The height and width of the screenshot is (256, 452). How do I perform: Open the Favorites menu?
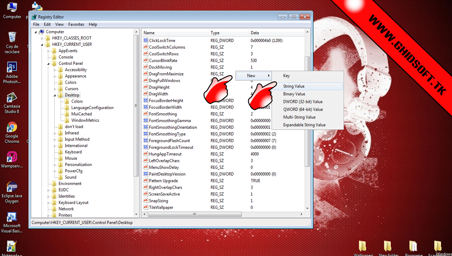(76, 24)
